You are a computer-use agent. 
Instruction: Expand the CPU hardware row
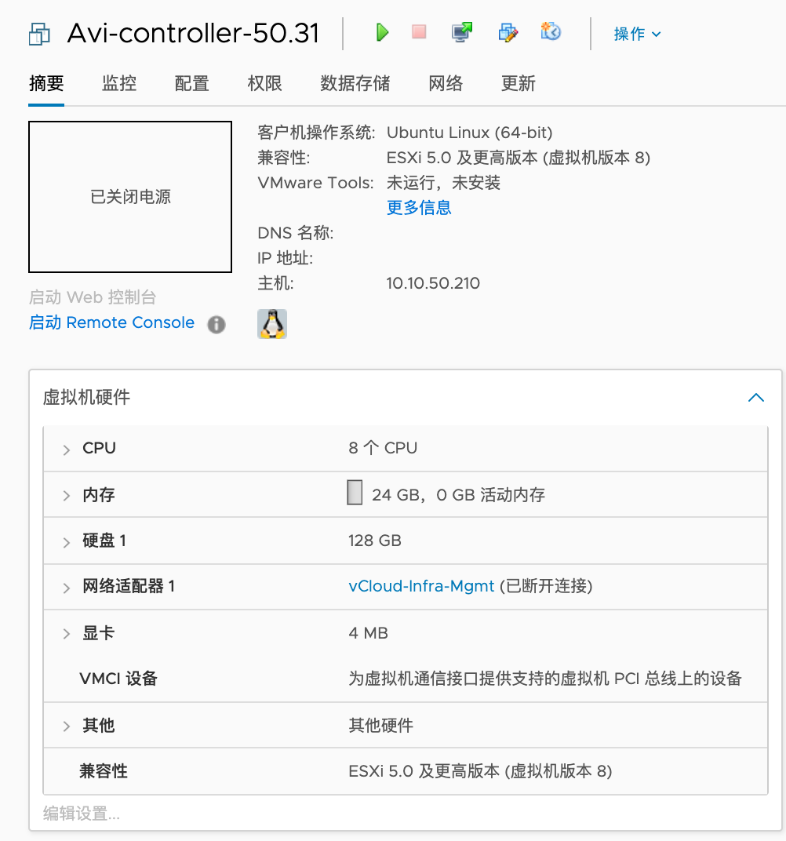pos(67,450)
